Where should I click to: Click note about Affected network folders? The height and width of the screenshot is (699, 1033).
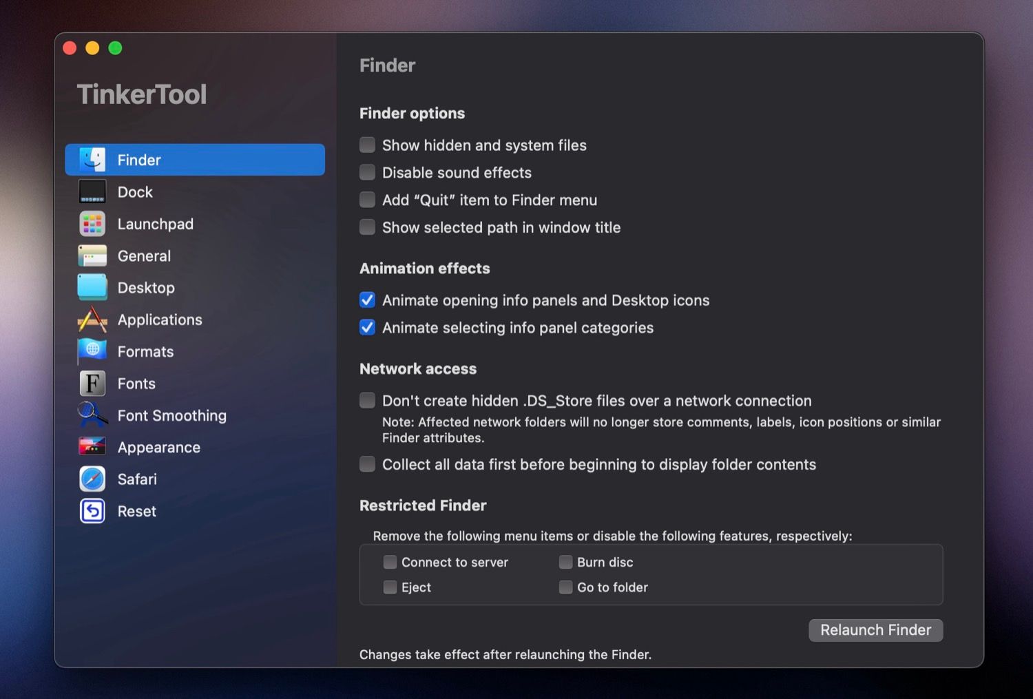(x=661, y=430)
